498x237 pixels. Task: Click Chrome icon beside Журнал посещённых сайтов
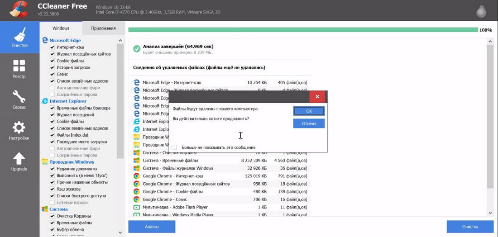pyautogui.click(x=137, y=184)
